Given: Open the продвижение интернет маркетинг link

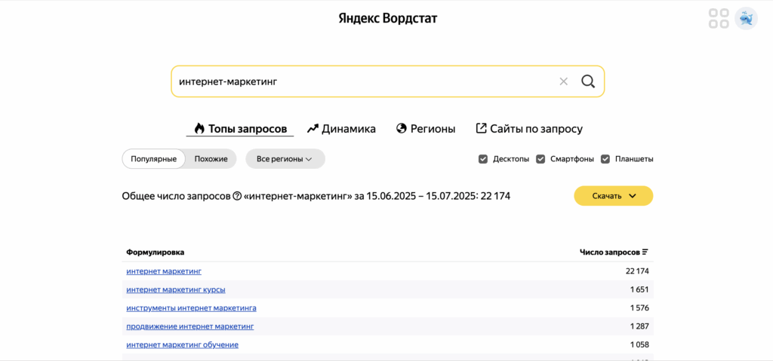Looking at the screenshot, I should [x=189, y=326].
